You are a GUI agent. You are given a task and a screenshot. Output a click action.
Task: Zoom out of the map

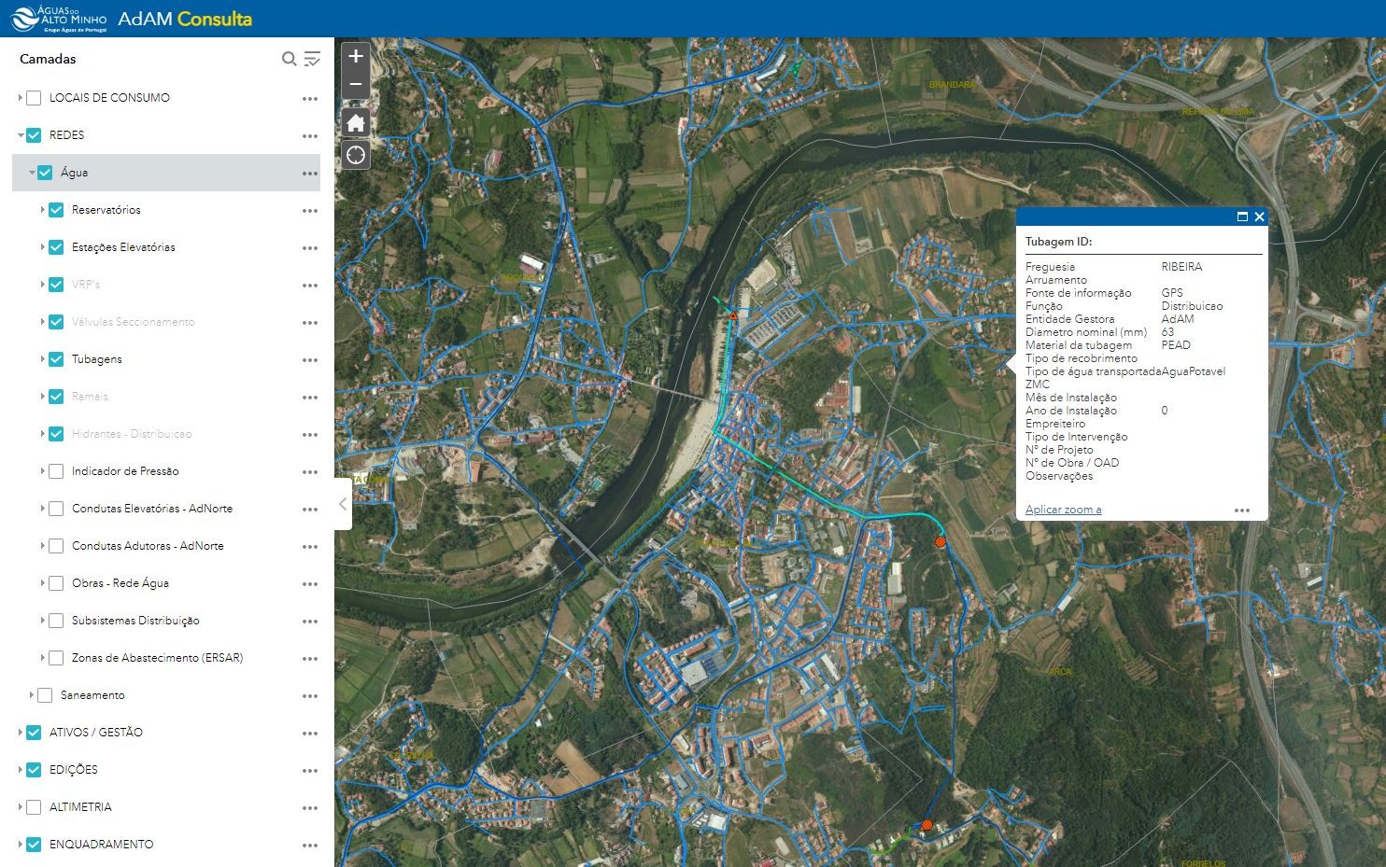356,85
